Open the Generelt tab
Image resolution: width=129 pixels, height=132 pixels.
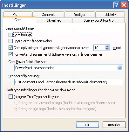click(48, 15)
